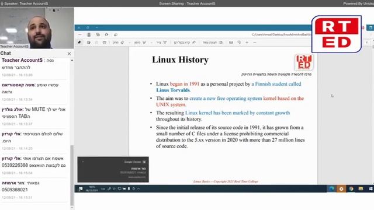Image resolution: width=374 pixels, height=210 pixels.
Task: Click the extension icon beside Favorites
Action: [x=116, y=35]
